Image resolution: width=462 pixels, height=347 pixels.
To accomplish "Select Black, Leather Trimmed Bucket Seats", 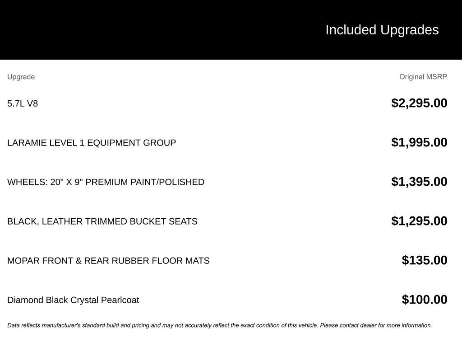I will pos(102,221).
